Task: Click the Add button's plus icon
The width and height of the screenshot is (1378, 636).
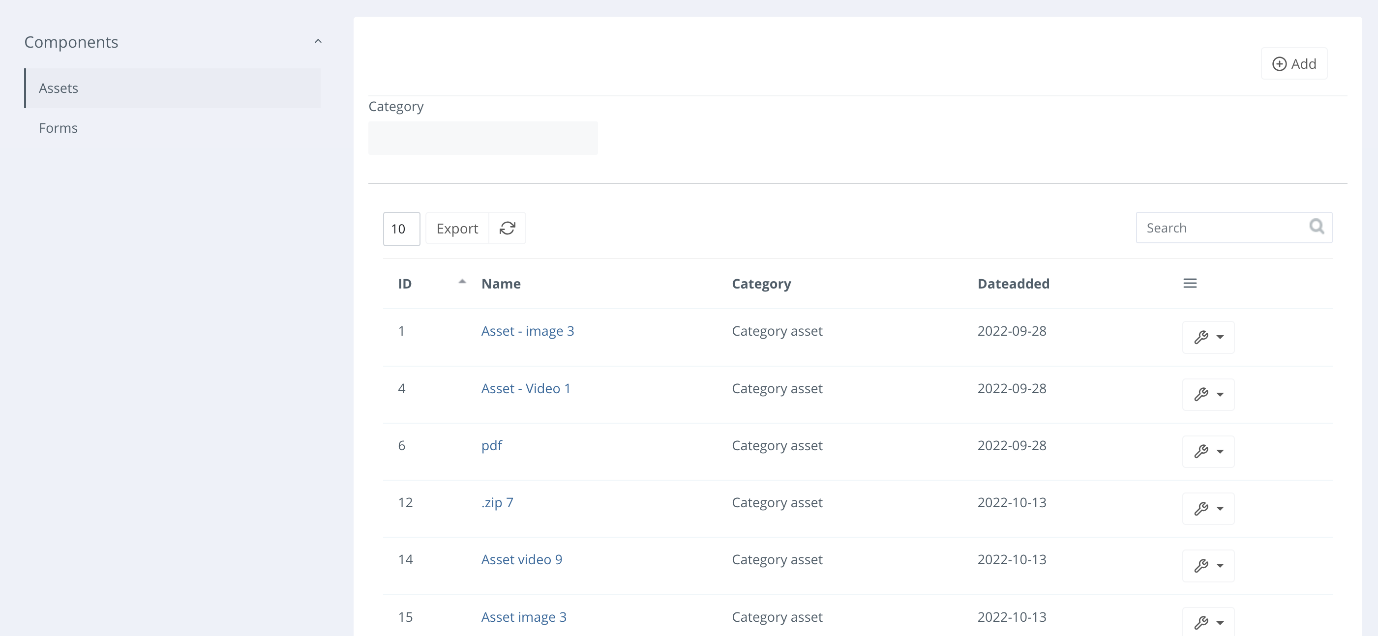Action: pos(1280,63)
